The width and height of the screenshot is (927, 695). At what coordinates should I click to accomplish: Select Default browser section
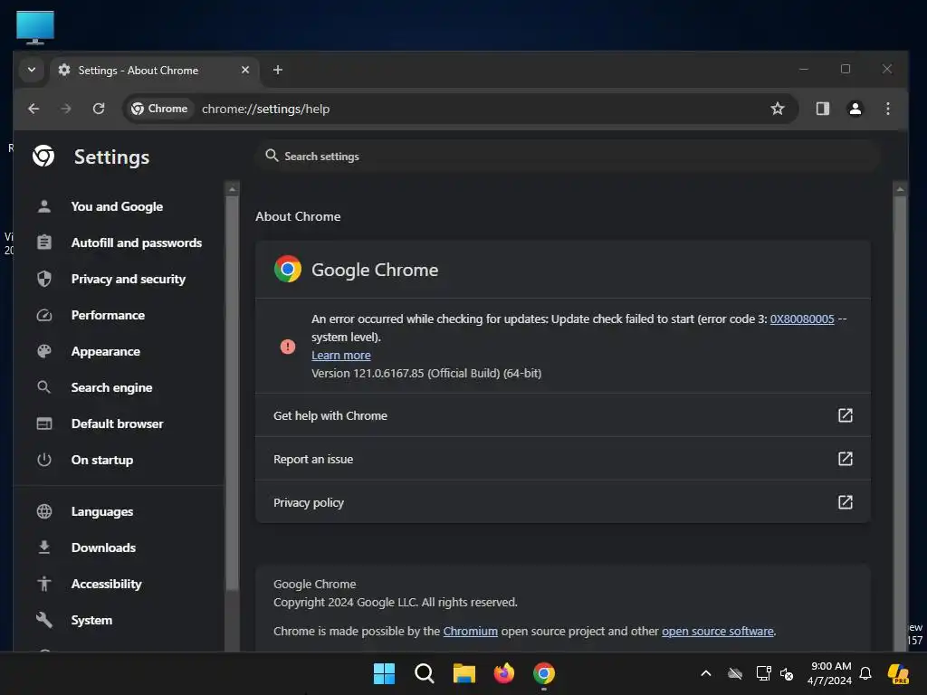[117, 424]
